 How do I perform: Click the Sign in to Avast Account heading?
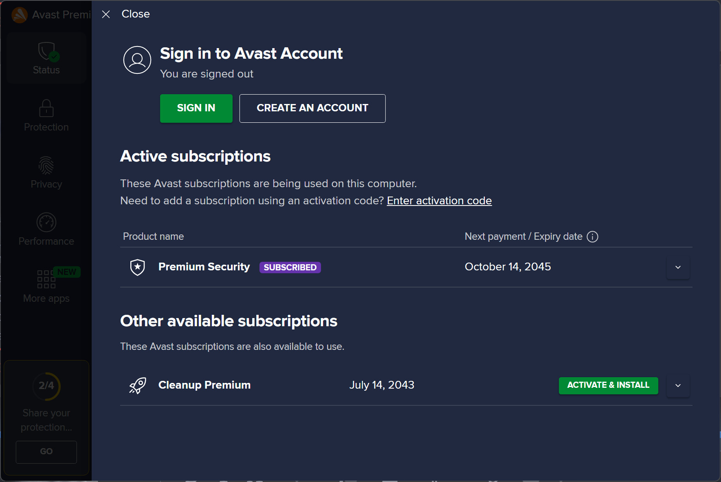(251, 54)
